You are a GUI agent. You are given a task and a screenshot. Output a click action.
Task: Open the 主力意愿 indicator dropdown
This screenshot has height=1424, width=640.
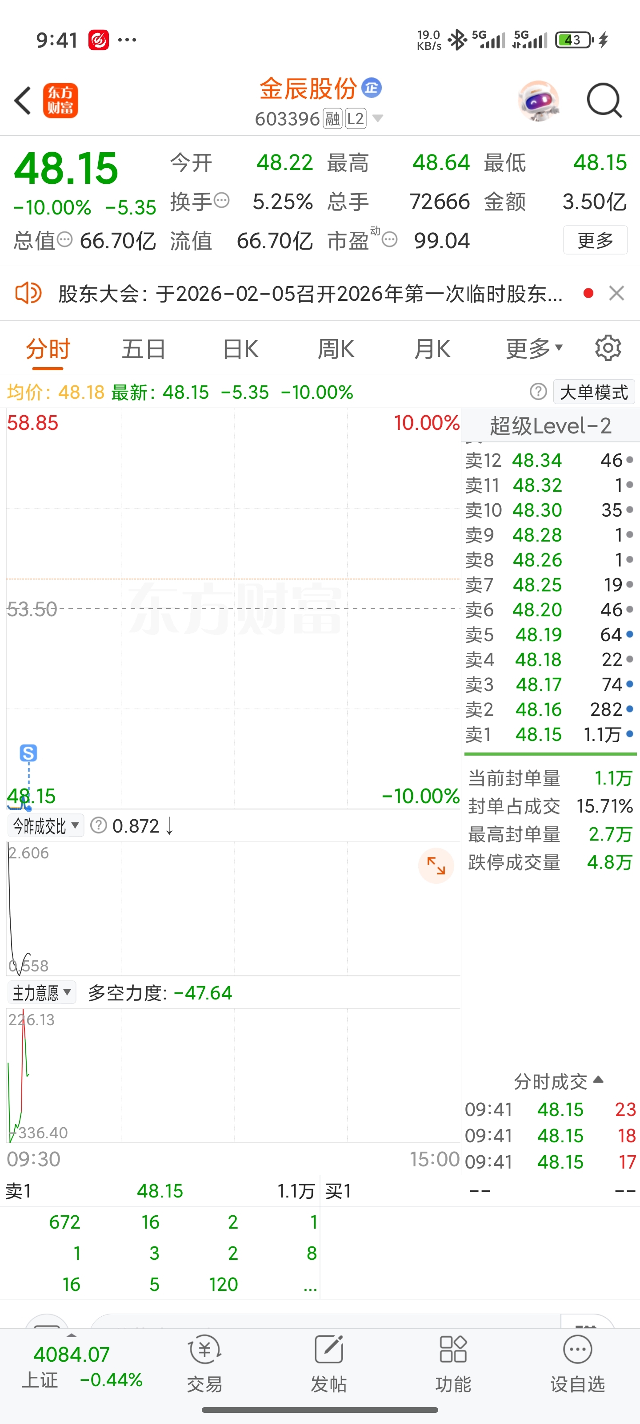tap(42, 993)
